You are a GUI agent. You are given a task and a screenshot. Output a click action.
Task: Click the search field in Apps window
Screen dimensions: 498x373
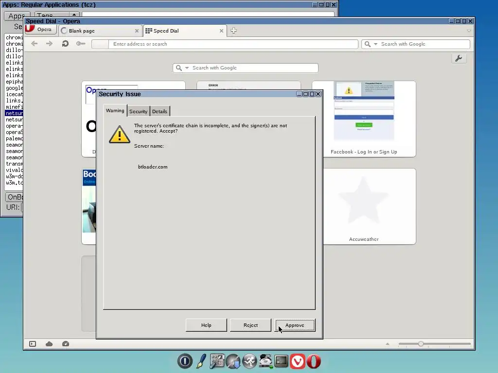pos(208,14)
